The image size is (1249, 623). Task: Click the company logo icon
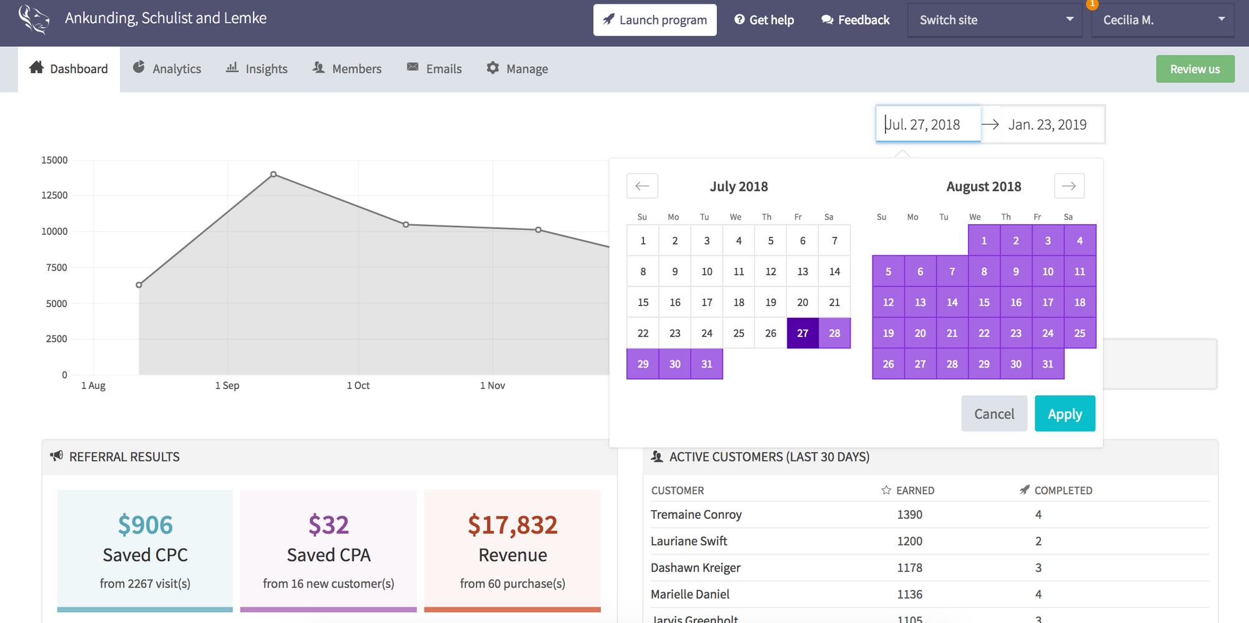(x=34, y=19)
